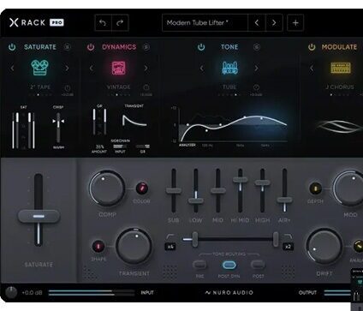Viewport: 363px width, 311px height.
Task: Switch to previous Dynamics model
Action: tap(91, 69)
